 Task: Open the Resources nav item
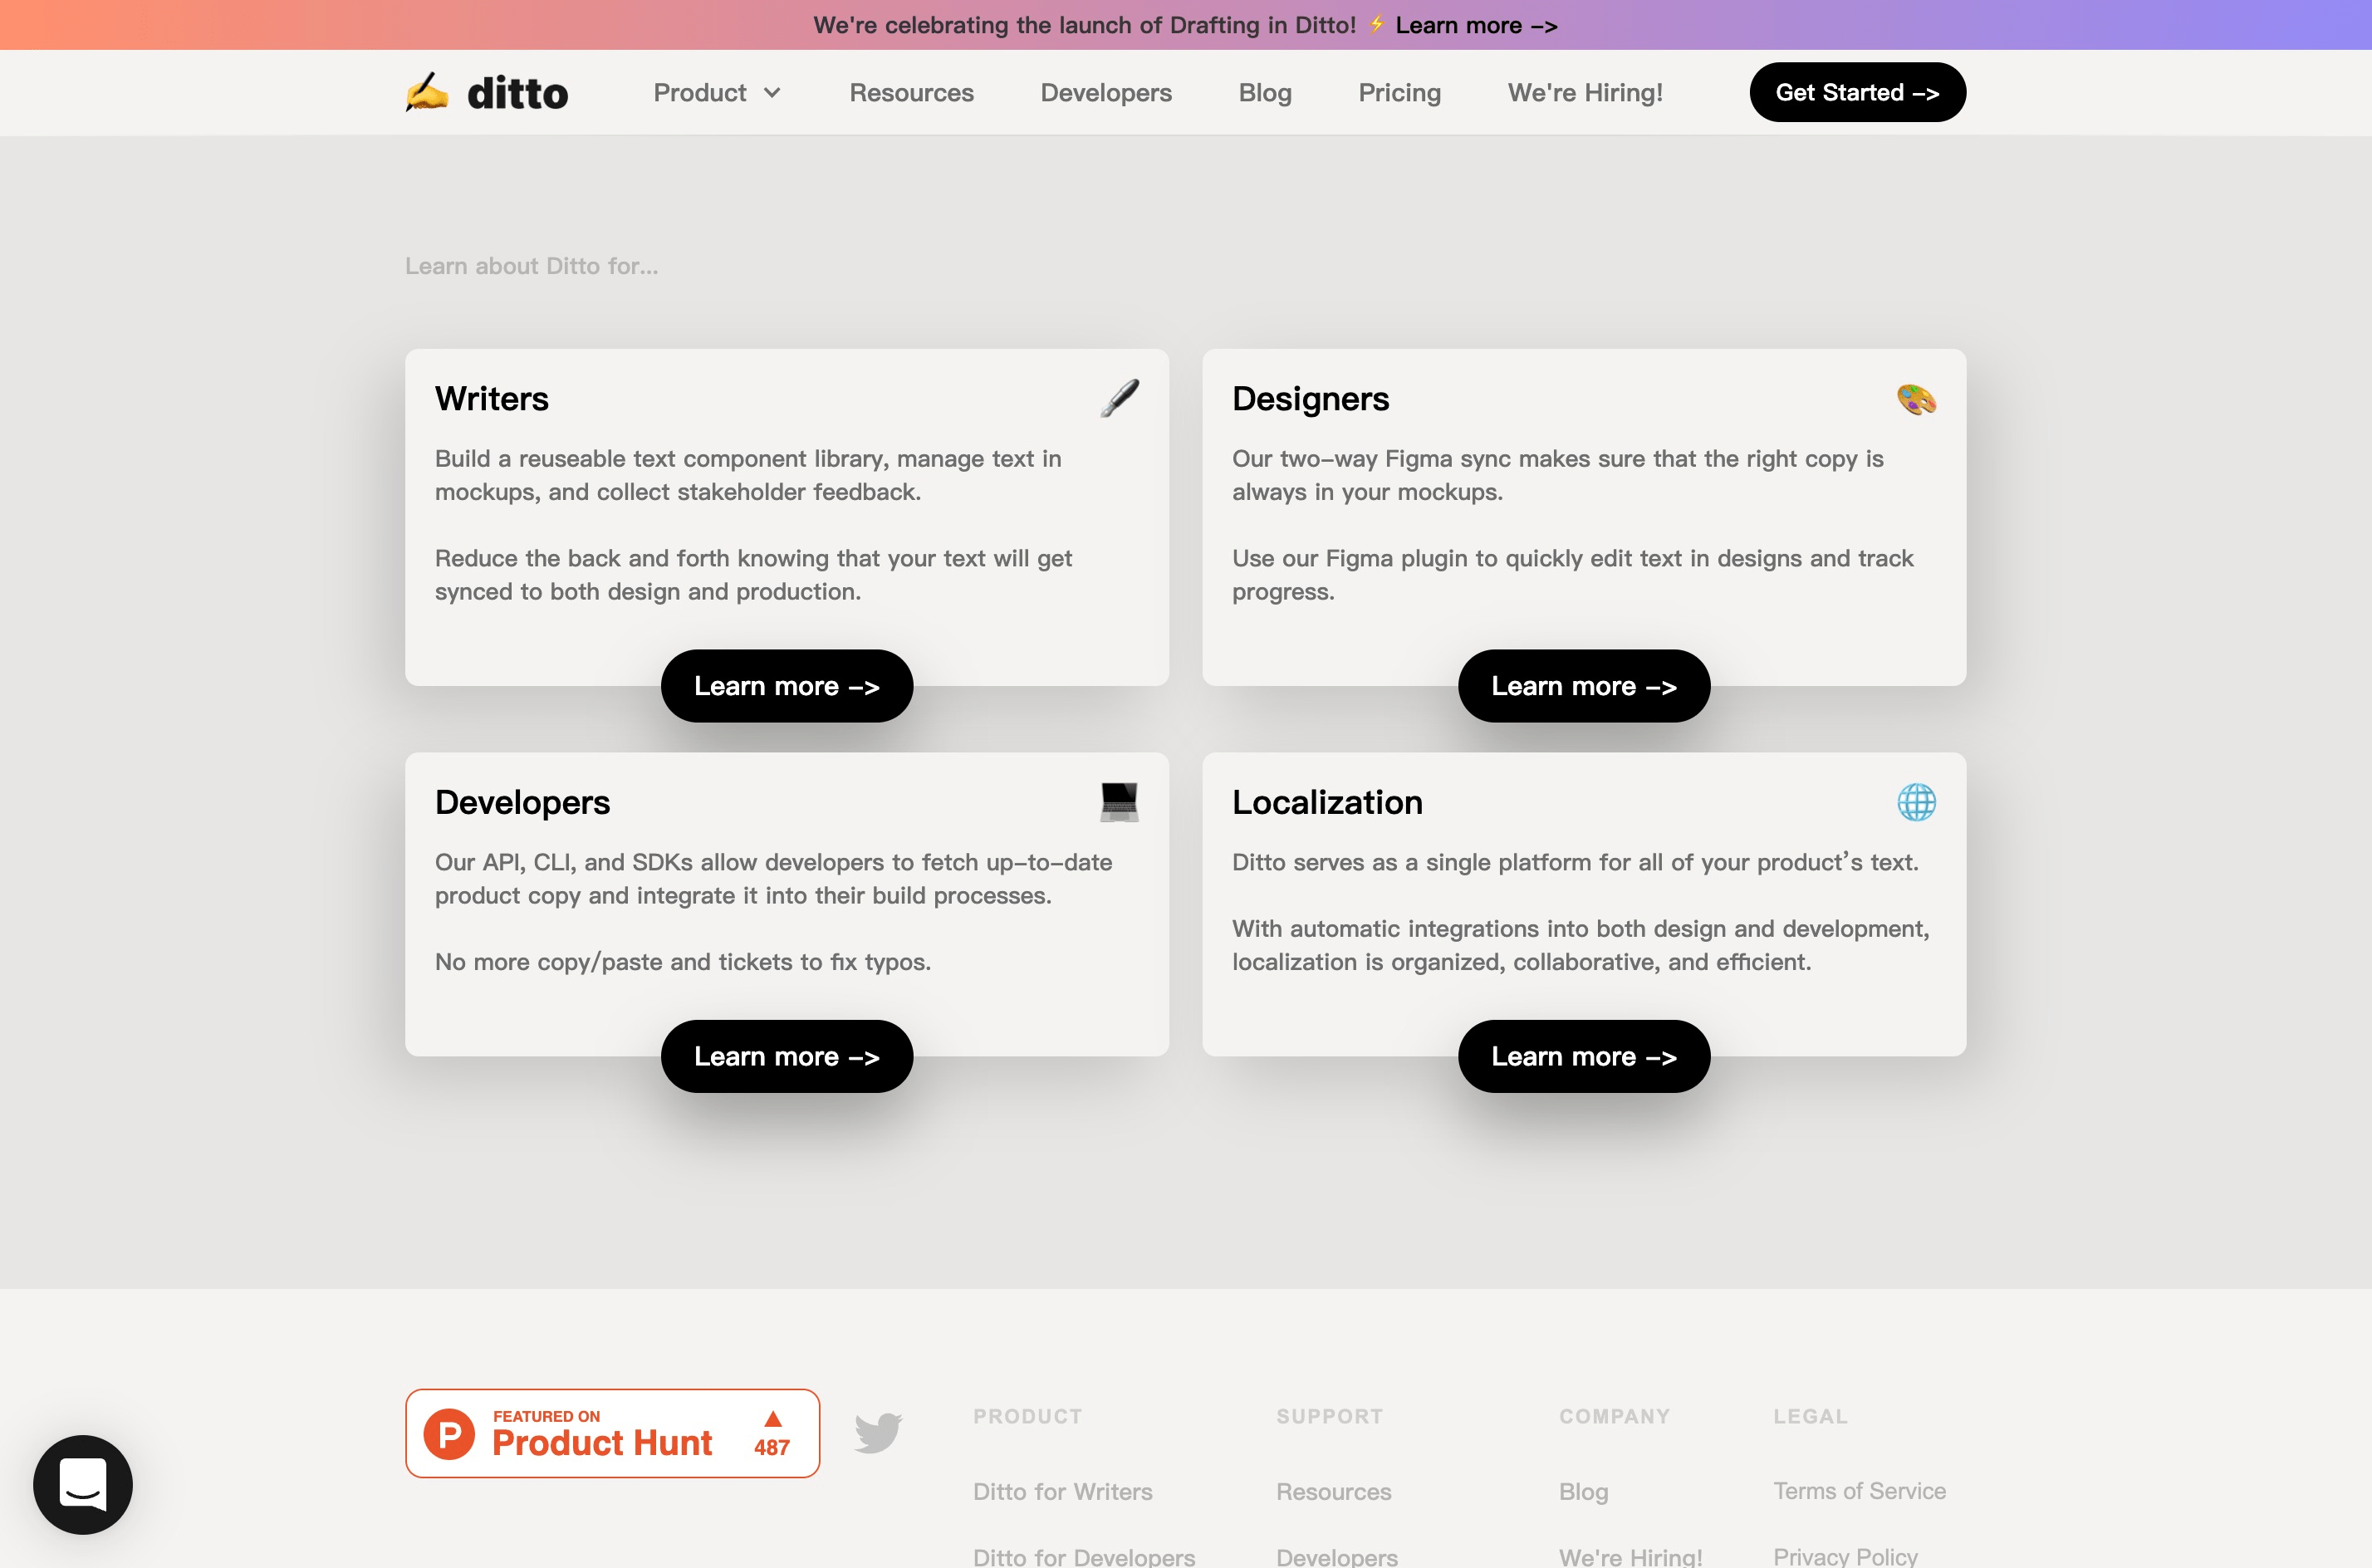click(x=911, y=93)
